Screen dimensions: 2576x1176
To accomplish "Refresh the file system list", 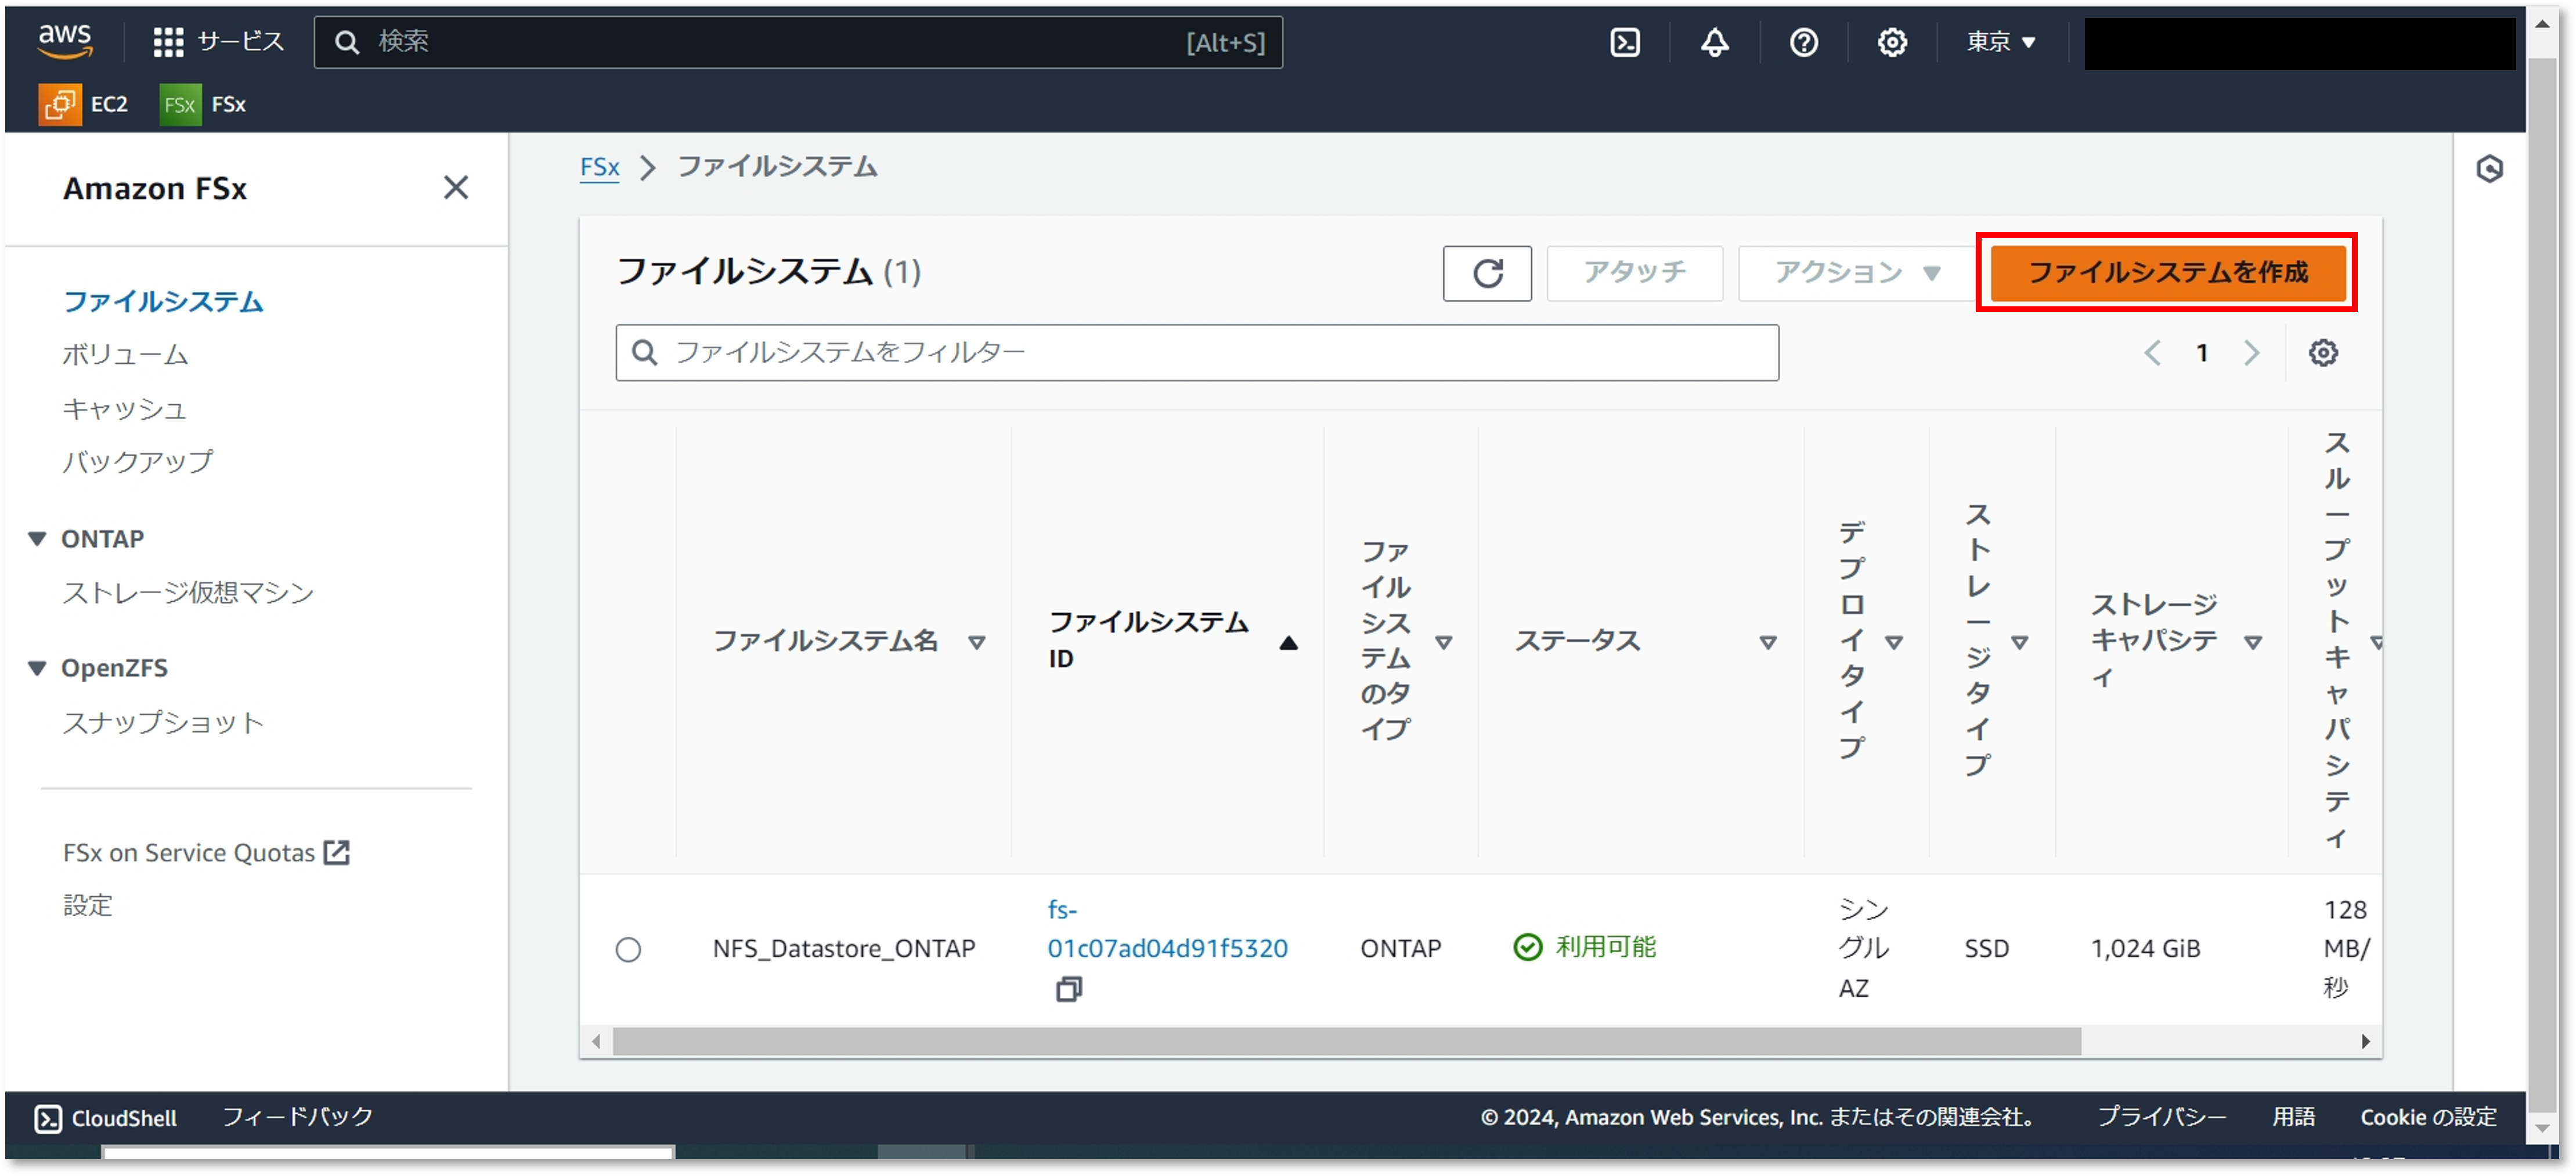I will [1486, 273].
